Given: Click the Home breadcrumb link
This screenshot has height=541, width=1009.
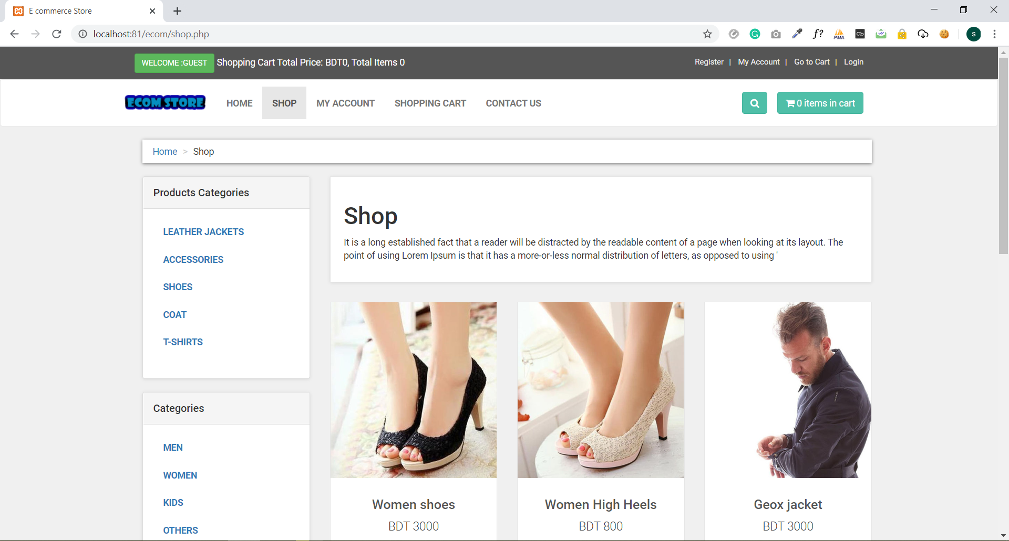Looking at the screenshot, I should (164, 152).
